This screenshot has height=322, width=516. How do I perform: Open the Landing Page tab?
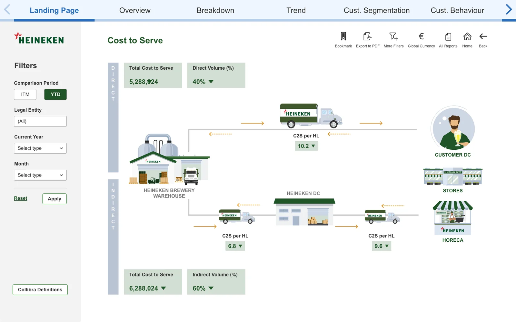(54, 10)
